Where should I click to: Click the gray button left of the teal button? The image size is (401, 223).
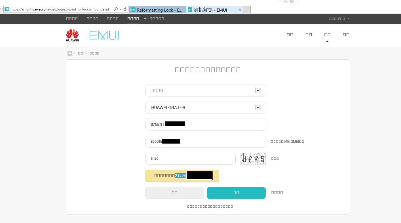click(x=175, y=193)
